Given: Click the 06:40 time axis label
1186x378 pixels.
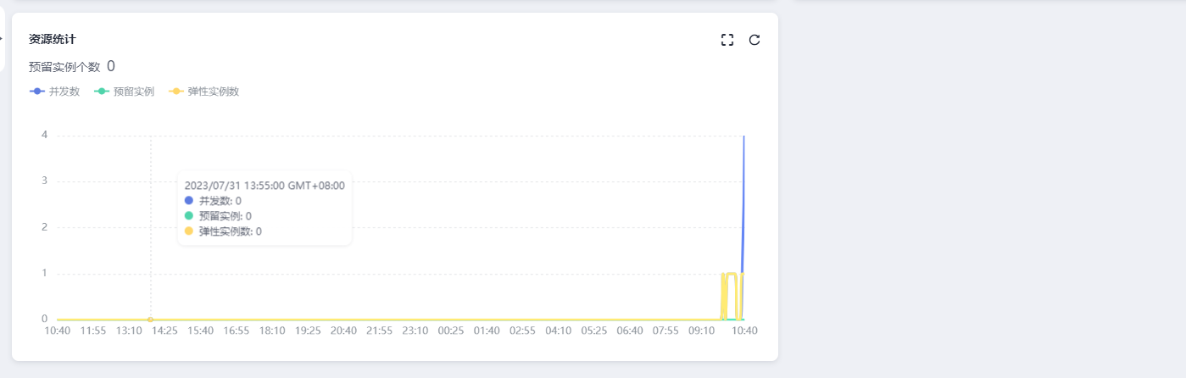Looking at the screenshot, I should (629, 331).
